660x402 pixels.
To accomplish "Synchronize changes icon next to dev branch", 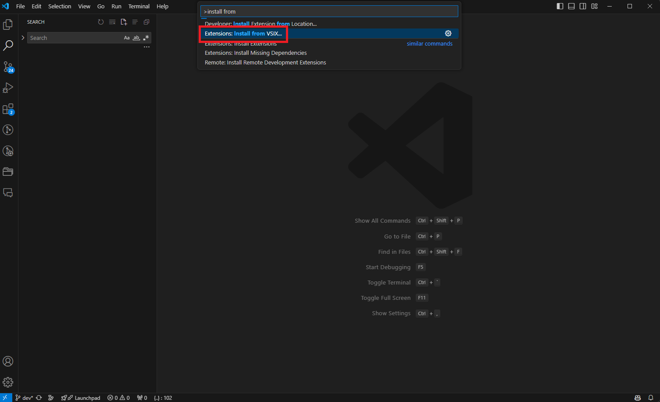I will pyautogui.click(x=39, y=398).
